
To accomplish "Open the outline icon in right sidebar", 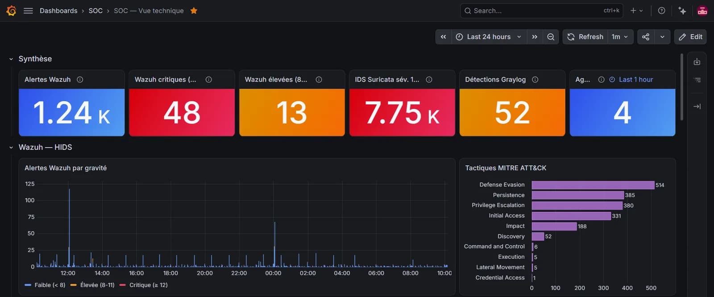I will 697,80.
